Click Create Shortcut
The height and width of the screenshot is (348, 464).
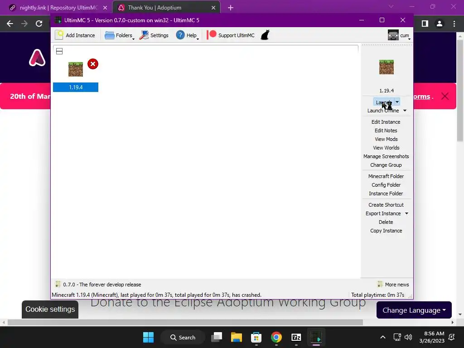(x=386, y=205)
